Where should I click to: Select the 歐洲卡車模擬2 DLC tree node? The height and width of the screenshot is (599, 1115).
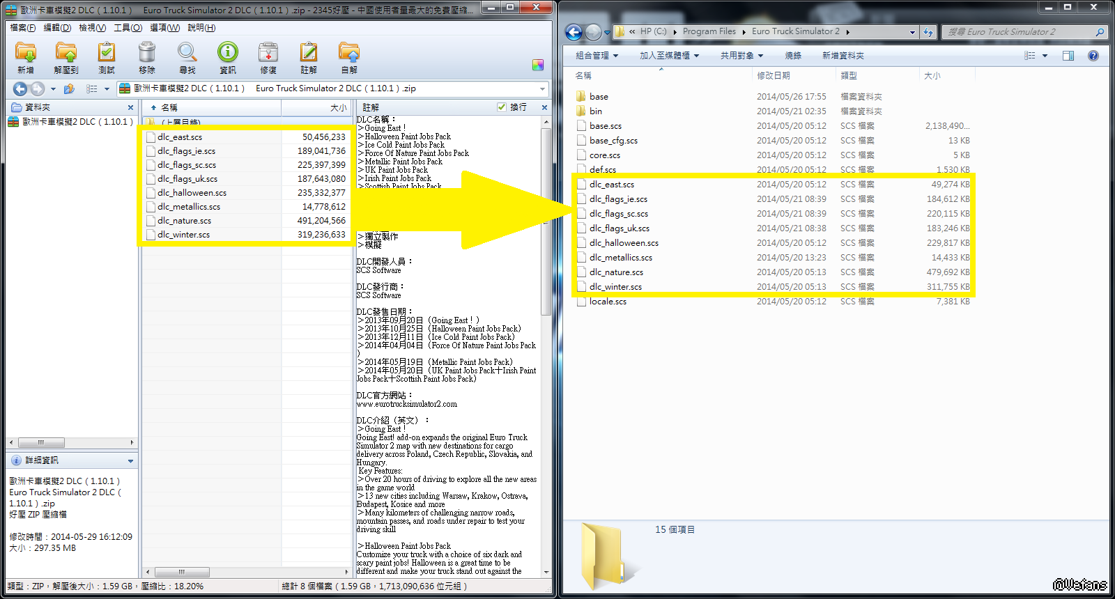pos(70,122)
